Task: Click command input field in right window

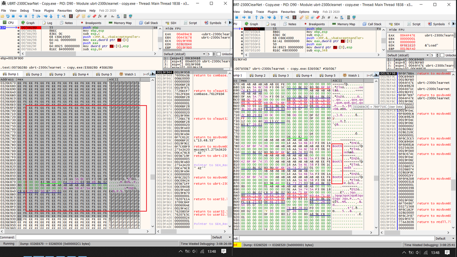Action: 336,238
